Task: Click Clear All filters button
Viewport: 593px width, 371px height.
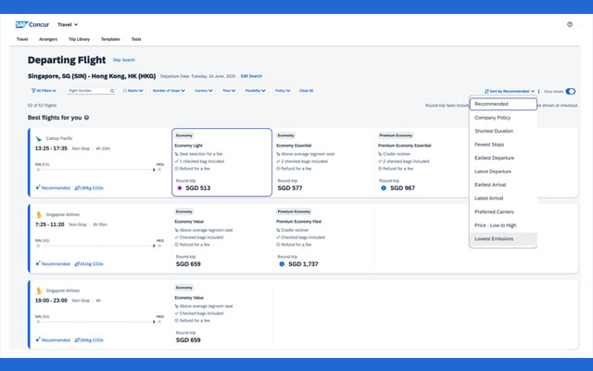Action: (306, 91)
